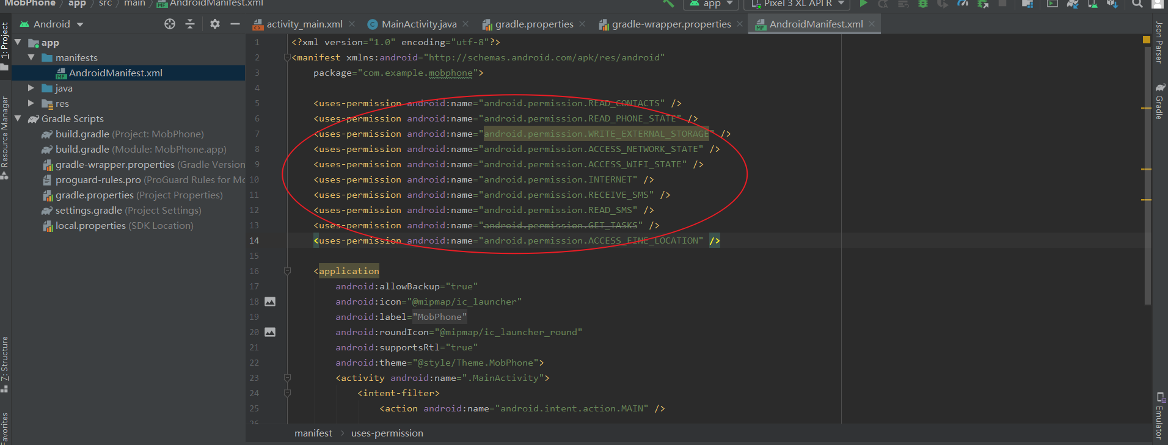Viewport: 1168px width, 445px height.
Task: Click Run with Coverage icon
Action: 943,3
